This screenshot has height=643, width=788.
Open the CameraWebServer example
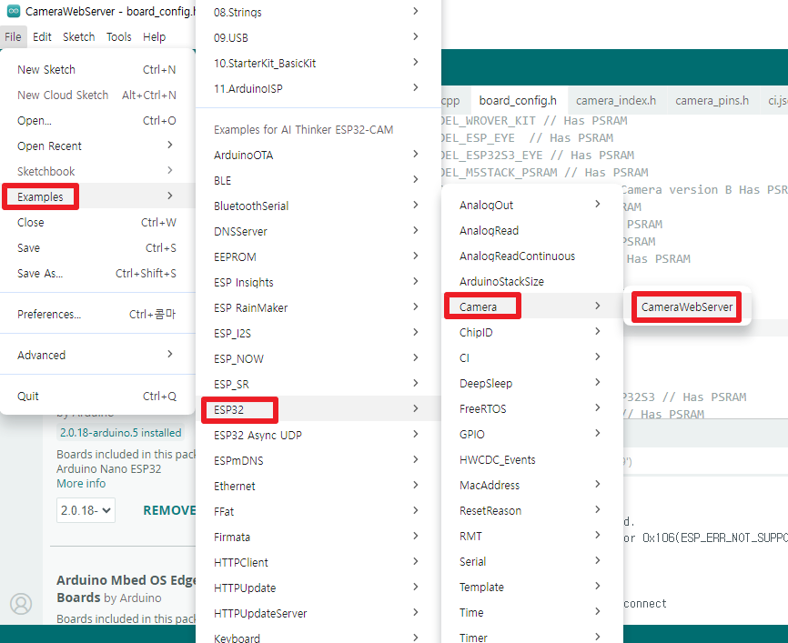pos(687,306)
